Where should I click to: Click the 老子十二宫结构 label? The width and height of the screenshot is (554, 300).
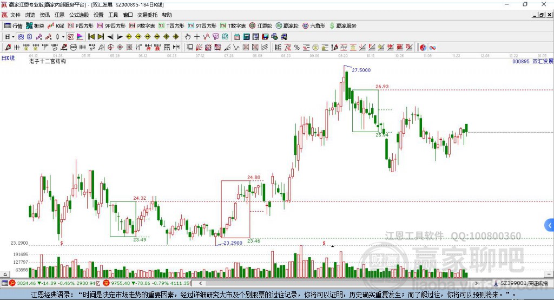coord(48,62)
